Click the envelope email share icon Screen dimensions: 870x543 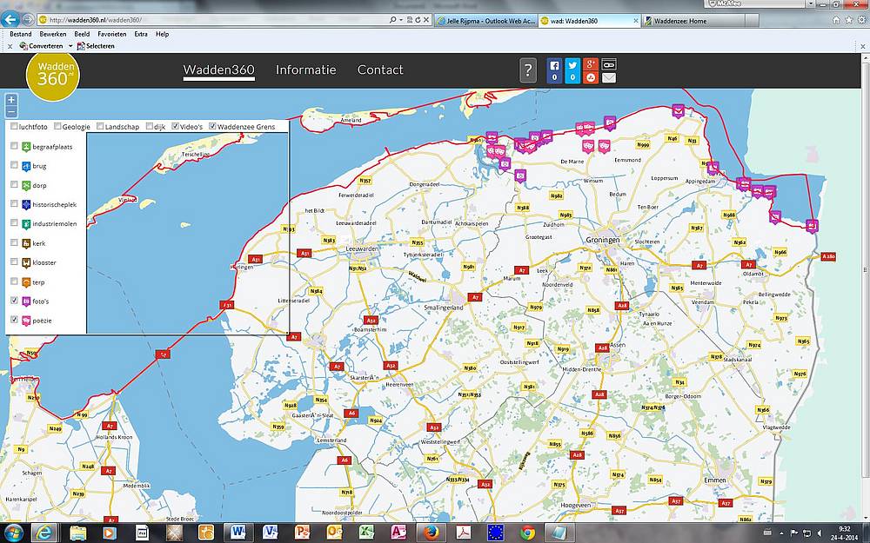point(609,77)
